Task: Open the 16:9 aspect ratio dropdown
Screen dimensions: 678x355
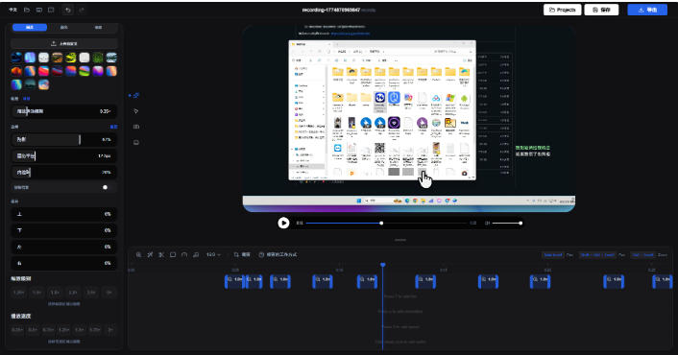Action: click(x=213, y=255)
